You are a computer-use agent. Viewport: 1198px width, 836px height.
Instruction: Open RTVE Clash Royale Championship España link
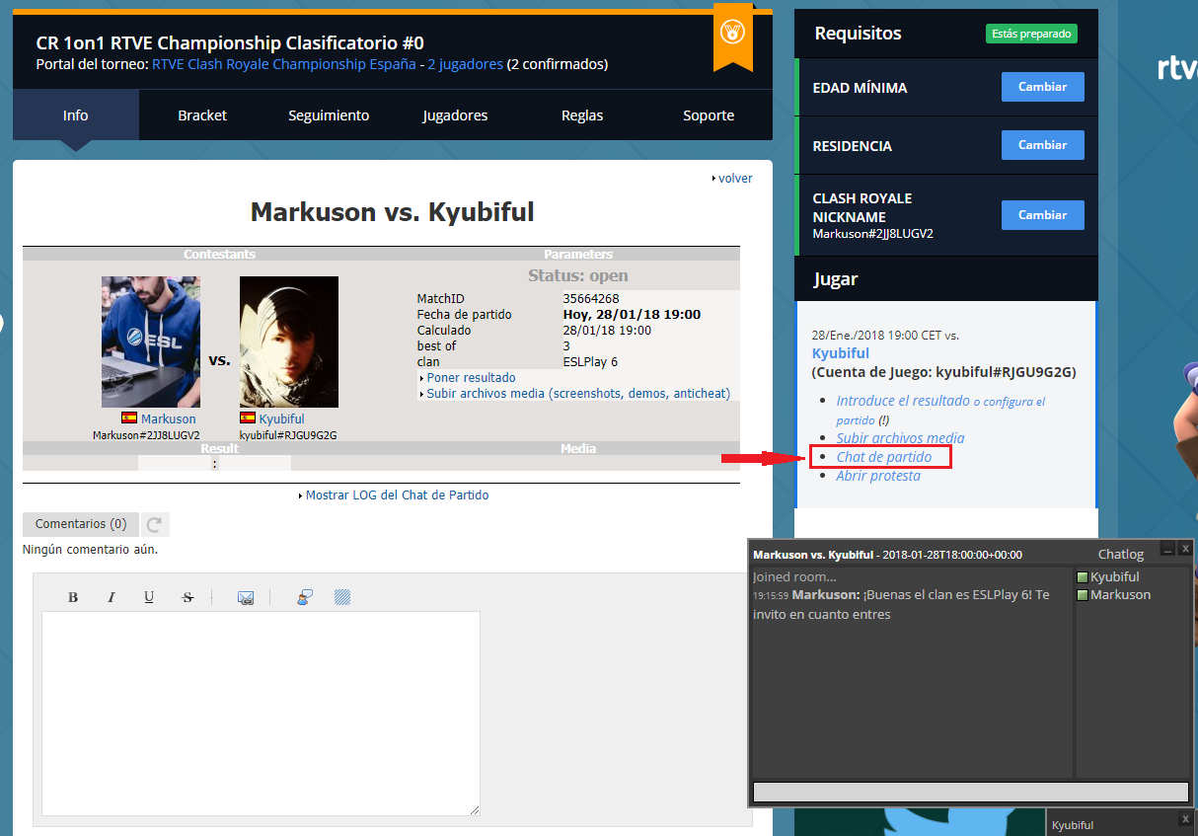[x=283, y=64]
